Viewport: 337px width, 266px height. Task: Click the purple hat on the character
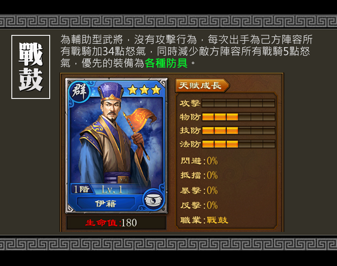tap(111, 91)
